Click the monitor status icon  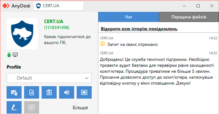[x=15, y=55]
